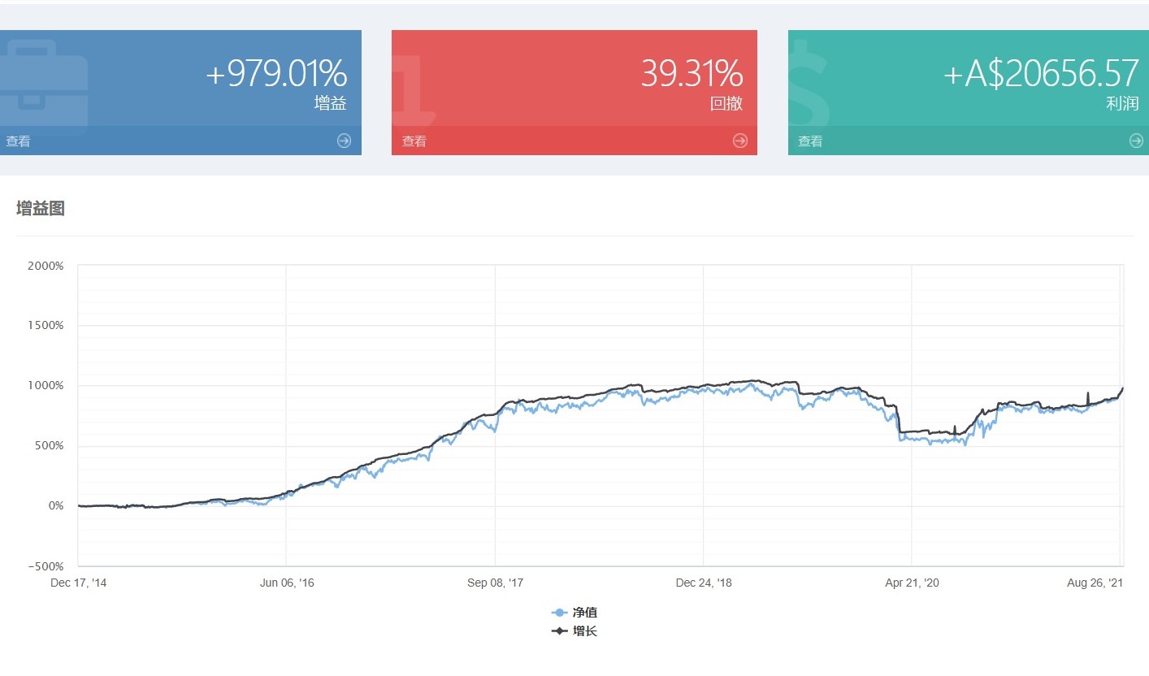Open 查看 link on the red 回撤 card
1149x676 pixels.
pyautogui.click(x=414, y=141)
